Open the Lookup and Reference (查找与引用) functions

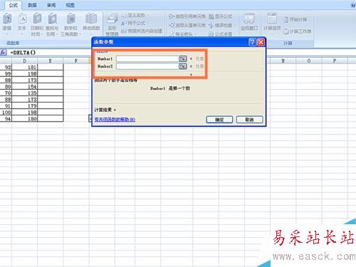click(52, 24)
